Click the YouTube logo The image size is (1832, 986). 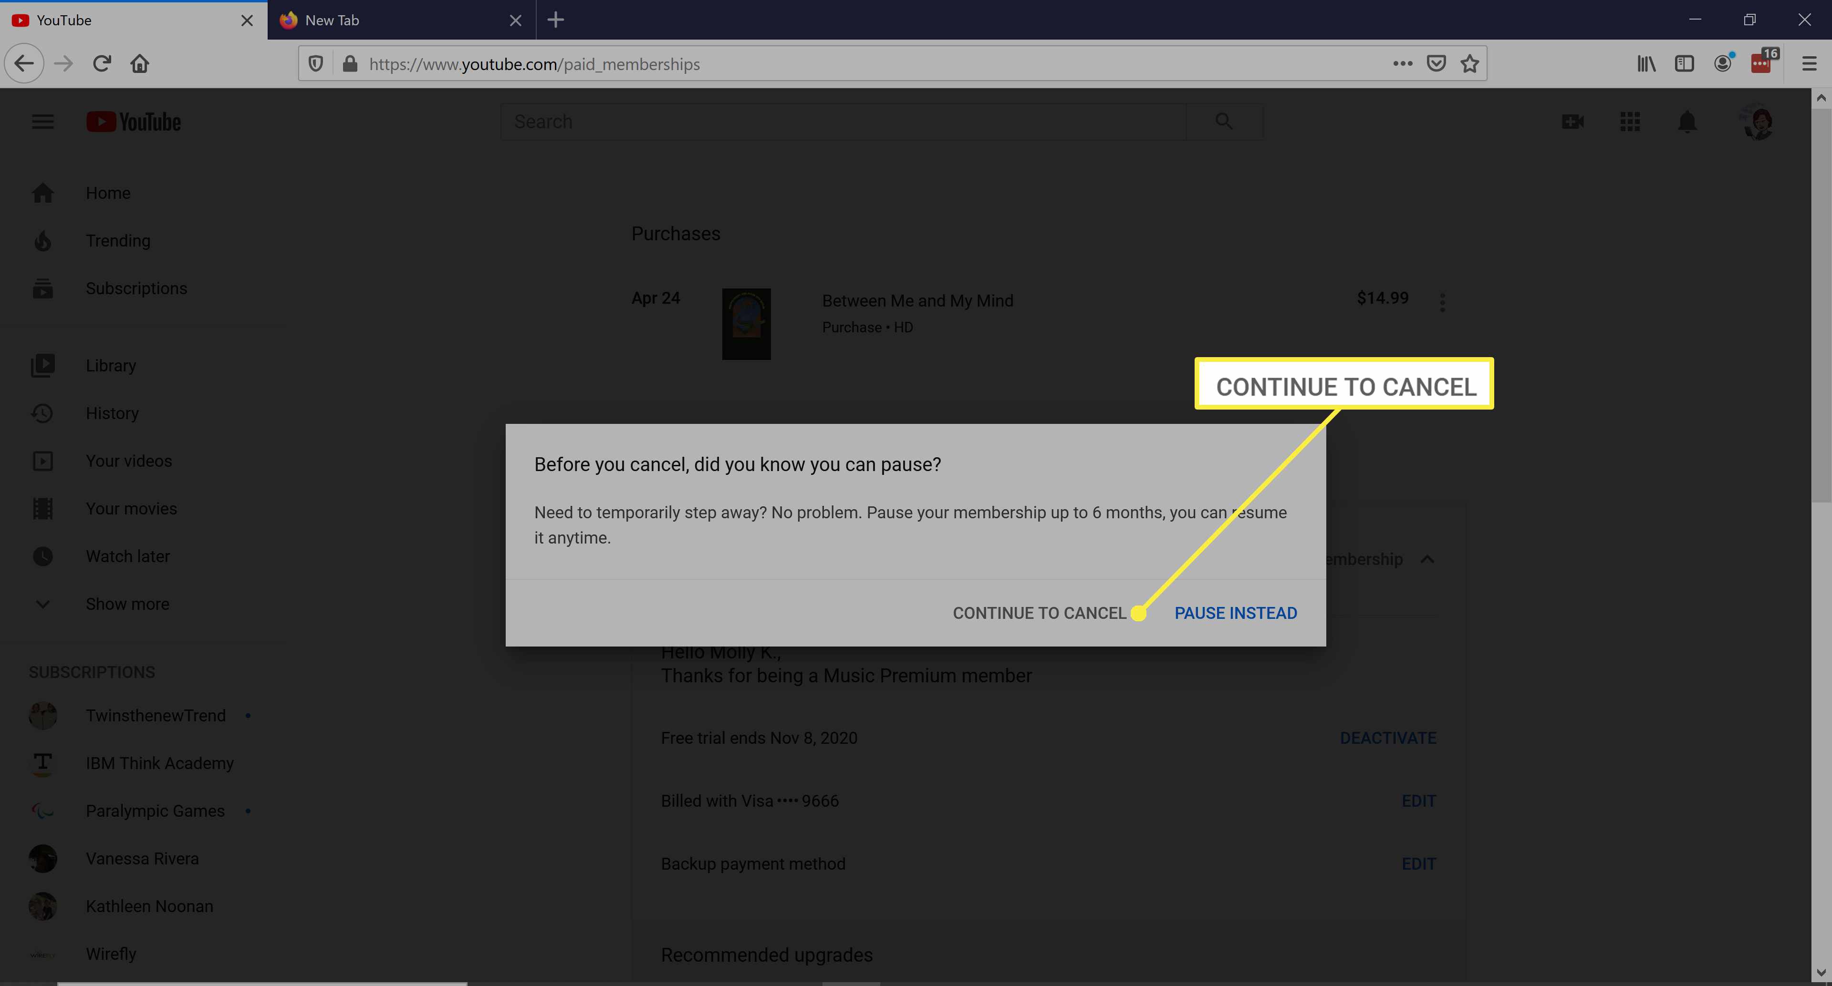(134, 122)
